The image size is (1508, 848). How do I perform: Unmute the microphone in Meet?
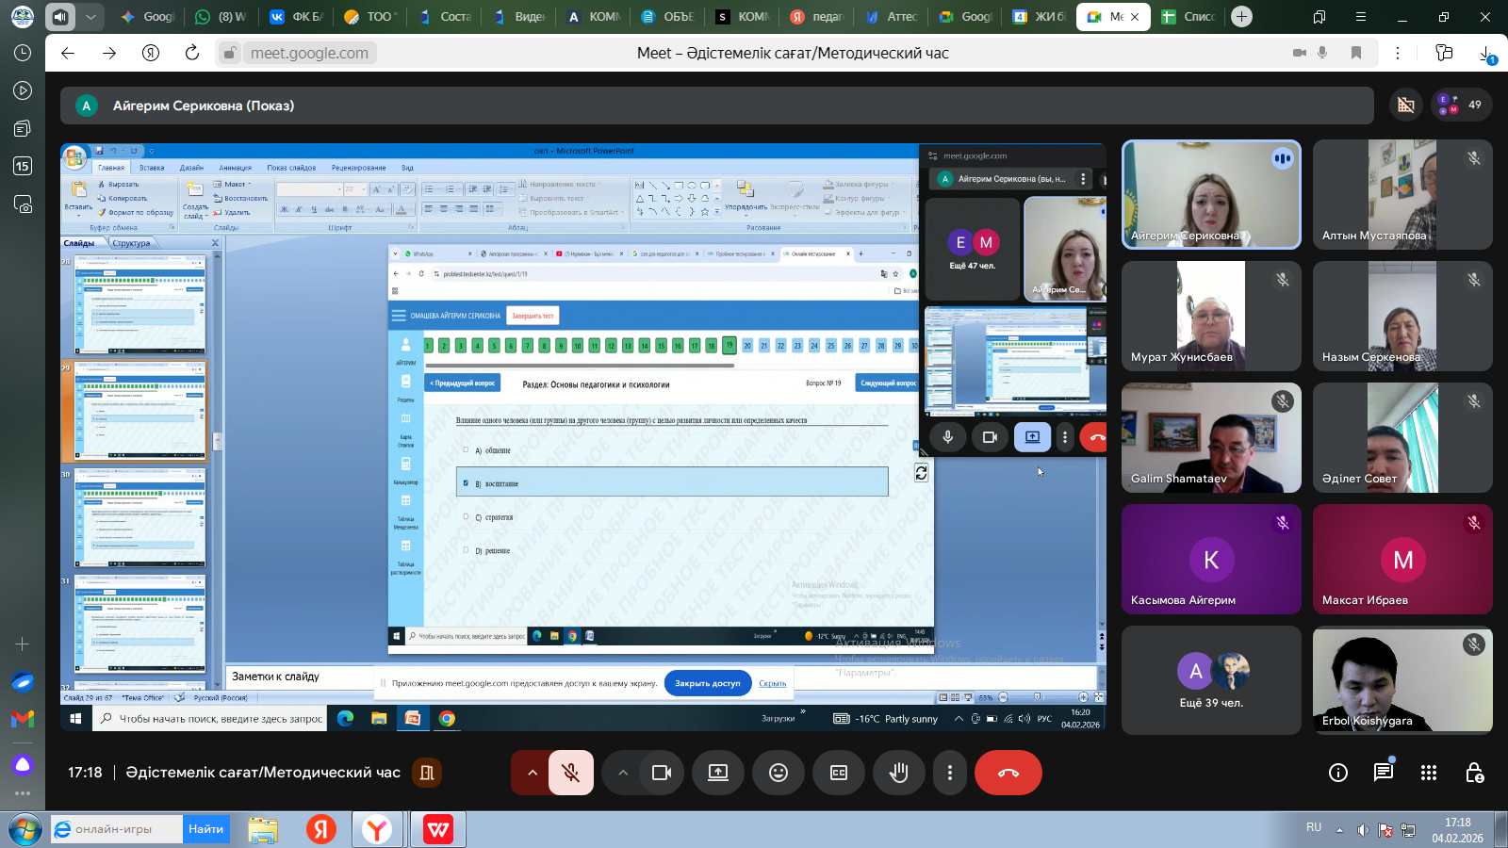coord(570,773)
